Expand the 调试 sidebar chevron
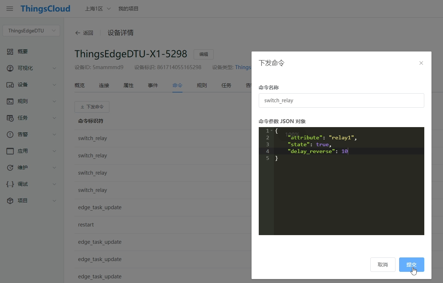The image size is (443, 283). tap(54, 184)
